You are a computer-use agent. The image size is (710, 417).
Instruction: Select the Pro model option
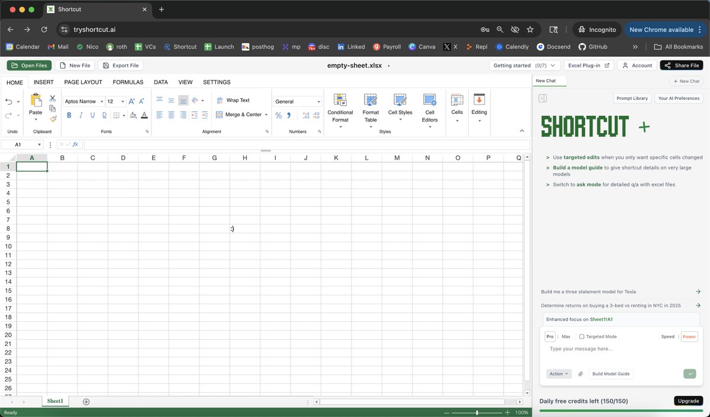click(550, 337)
